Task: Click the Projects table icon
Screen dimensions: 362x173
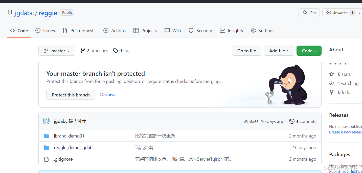Action: (136, 30)
